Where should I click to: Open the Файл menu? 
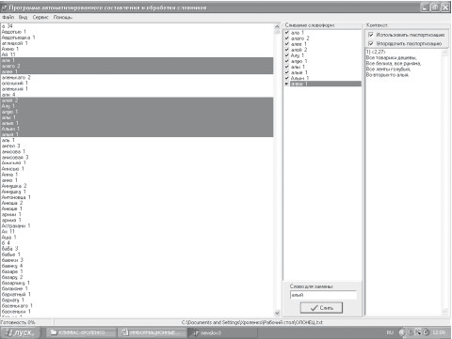click(x=8, y=17)
